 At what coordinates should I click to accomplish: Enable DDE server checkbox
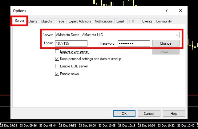57,66
